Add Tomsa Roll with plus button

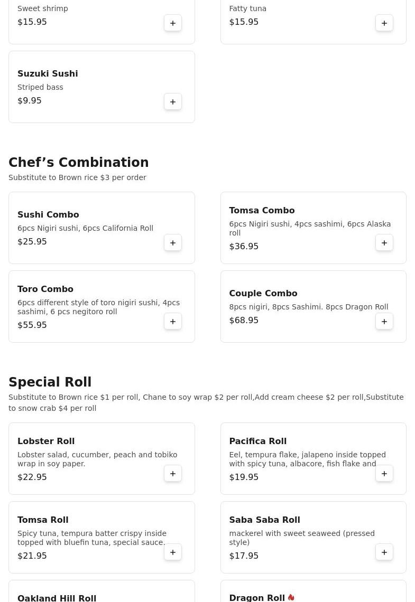click(173, 552)
